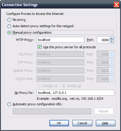Choose Auto-detect proxy settings for this network

click(9, 26)
